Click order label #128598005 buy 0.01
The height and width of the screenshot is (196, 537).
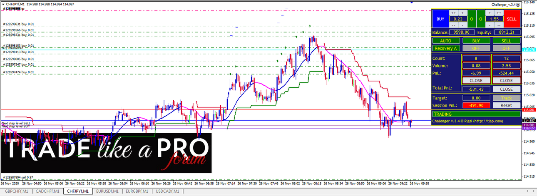(x=19, y=60)
